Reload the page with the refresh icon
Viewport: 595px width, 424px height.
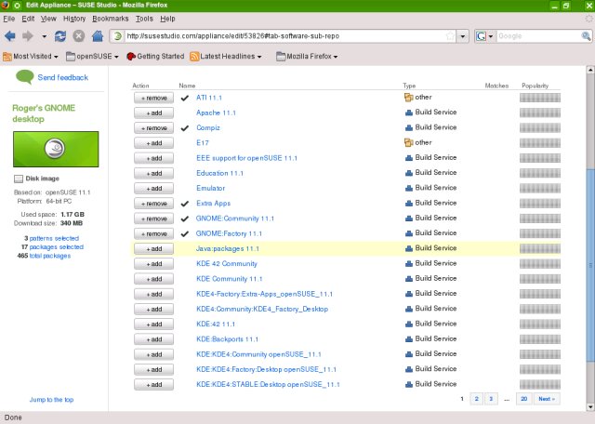[60, 36]
